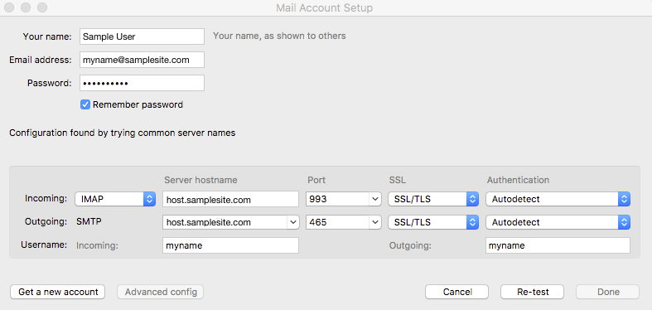Image resolution: width=652 pixels, height=310 pixels.
Task: Click the 'Server hostname' column header
Action: coord(200,180)
